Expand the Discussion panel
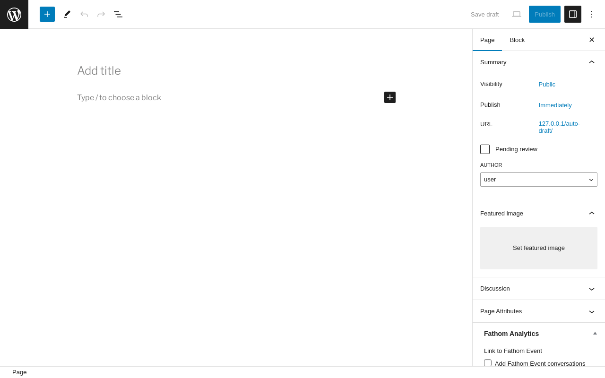Image resolution: width=605 pixels, height=378 pixels. point(539,289)
